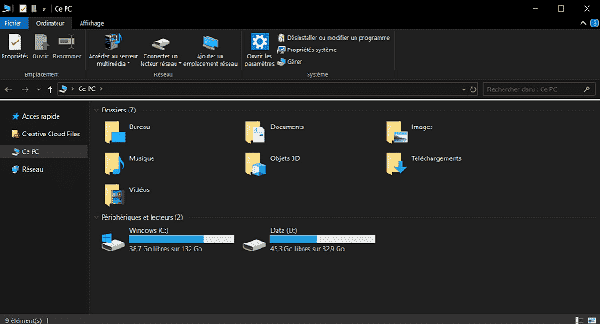Viewport: 600px width, 324px height.
Task: Select the Bureau folder icon
Action: click(x=114, y=132)
